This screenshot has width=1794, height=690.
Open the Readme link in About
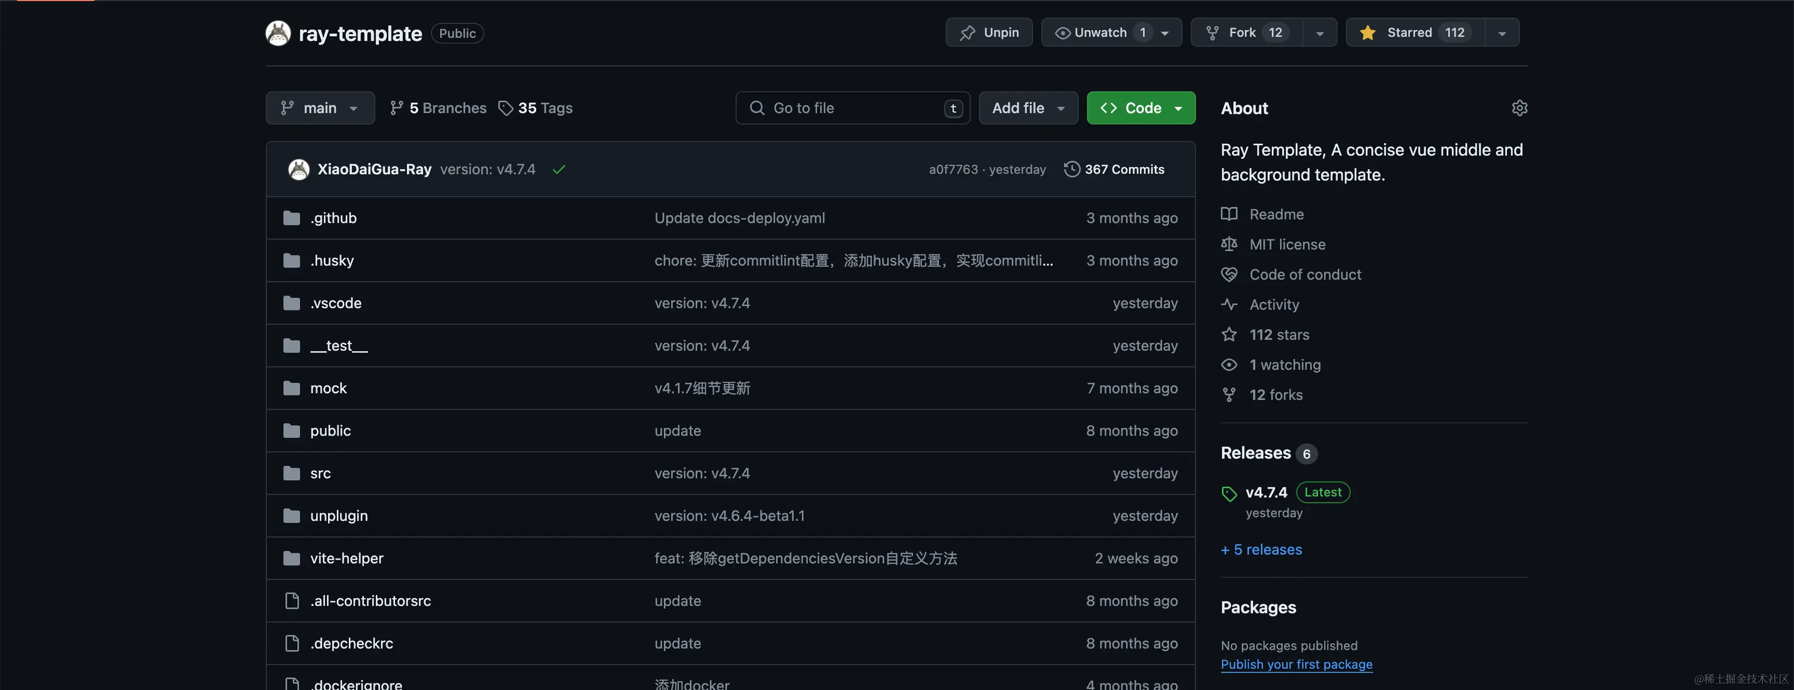click(1277, 213)
